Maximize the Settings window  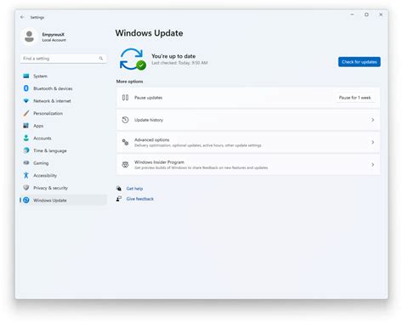pos(366,14)
